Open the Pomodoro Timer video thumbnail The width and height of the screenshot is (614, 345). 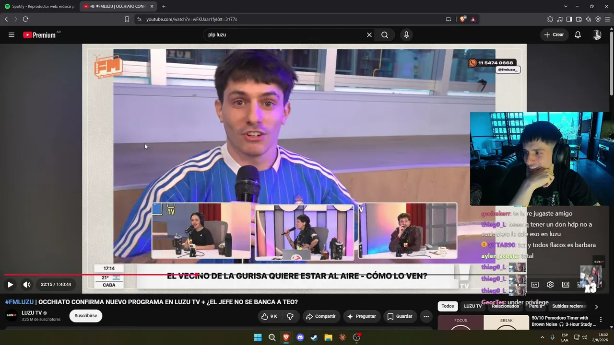tap(484, 322)
